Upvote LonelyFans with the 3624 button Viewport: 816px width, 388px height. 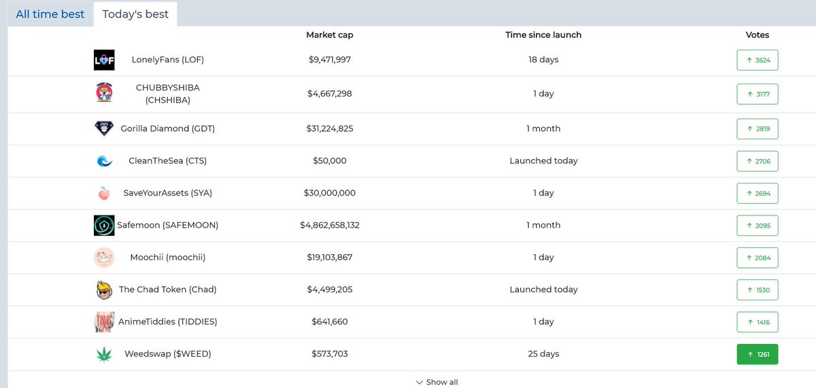[758, 60]
